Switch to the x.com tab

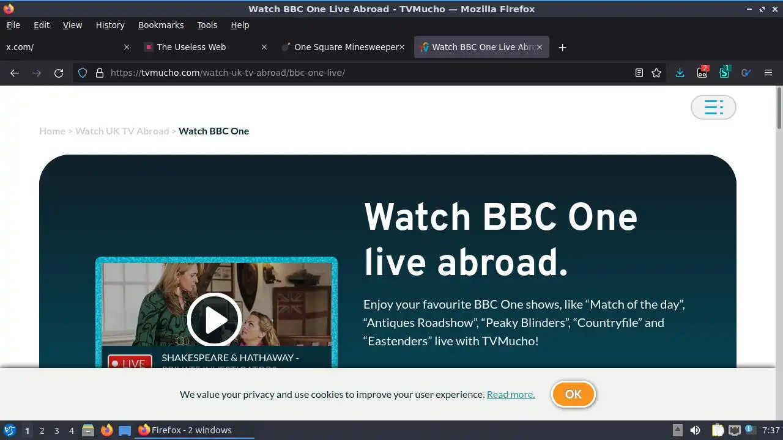click(67, 47)
